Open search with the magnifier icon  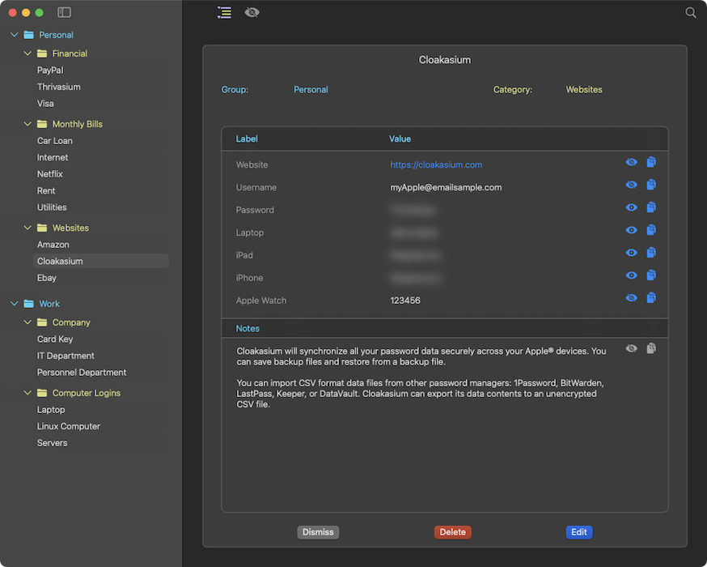[690, 13]
